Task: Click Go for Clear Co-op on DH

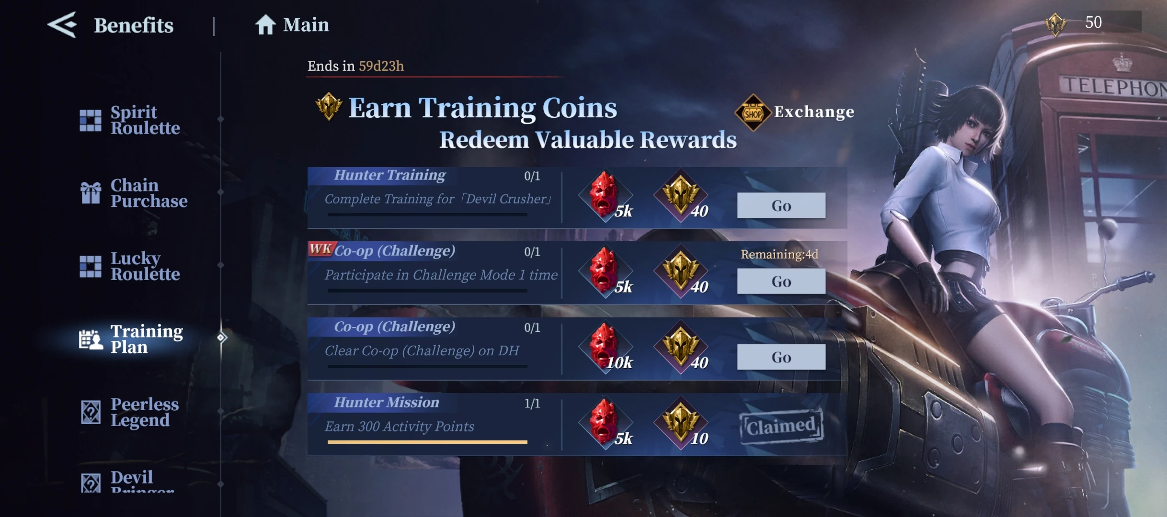Action: [x=781, y=357]
